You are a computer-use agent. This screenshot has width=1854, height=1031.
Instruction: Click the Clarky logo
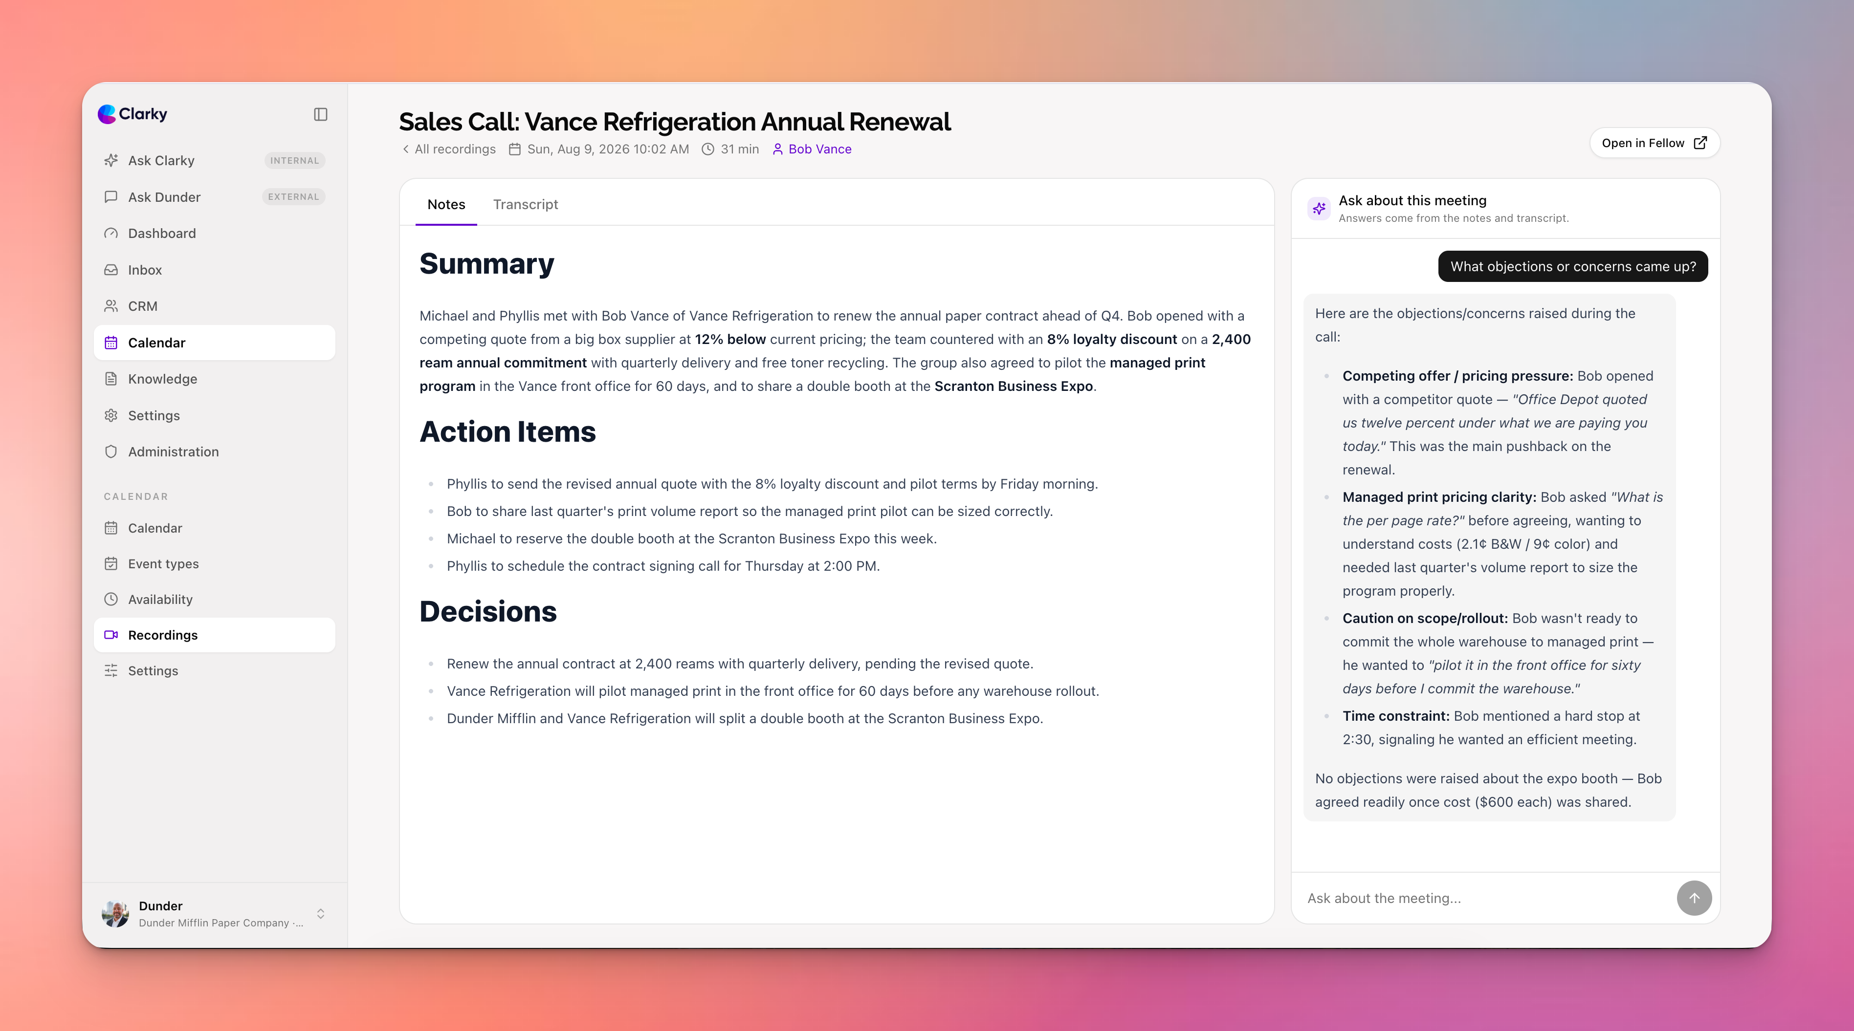pyautogui.click(x=132, y=114)
